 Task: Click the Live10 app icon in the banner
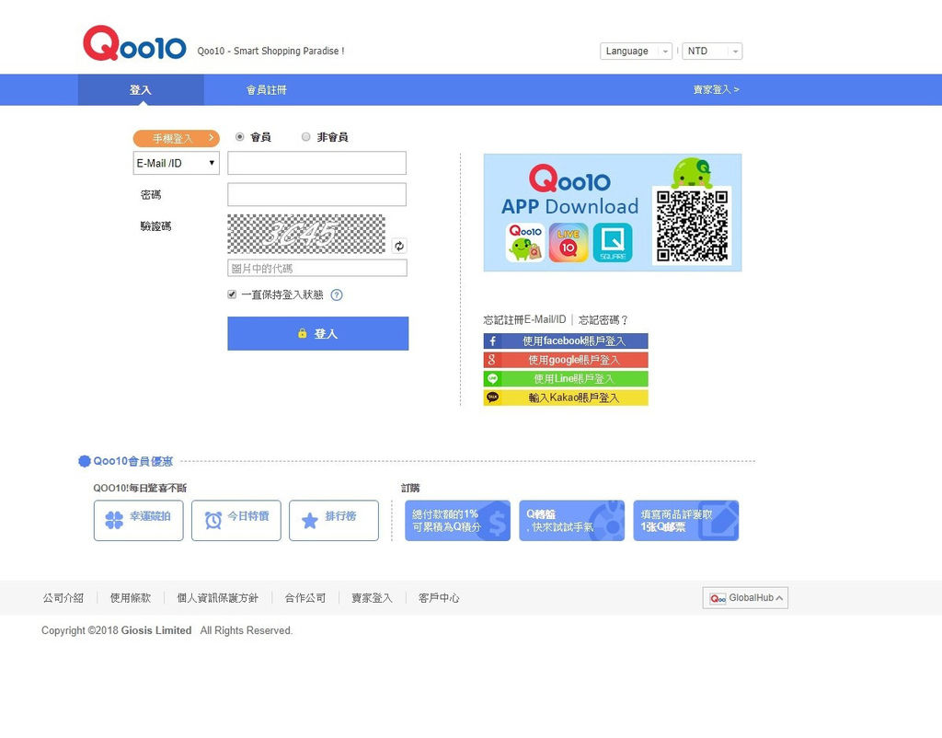pyautogui.click(x=569, y=242)
